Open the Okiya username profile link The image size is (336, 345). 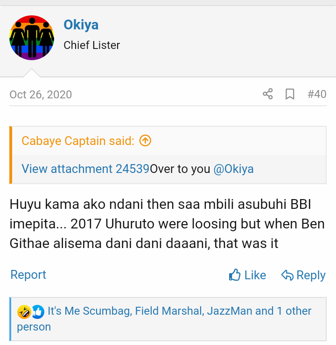(x=81, y=25)
